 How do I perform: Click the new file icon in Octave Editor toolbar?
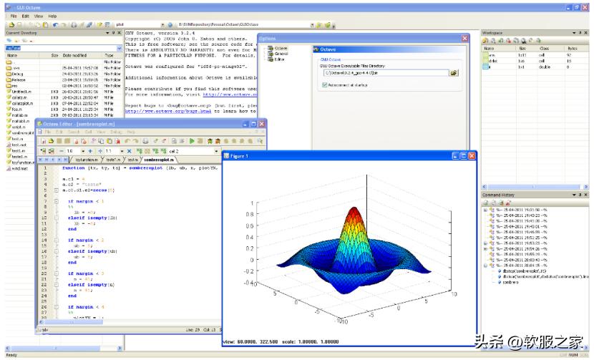pos(43,141)
